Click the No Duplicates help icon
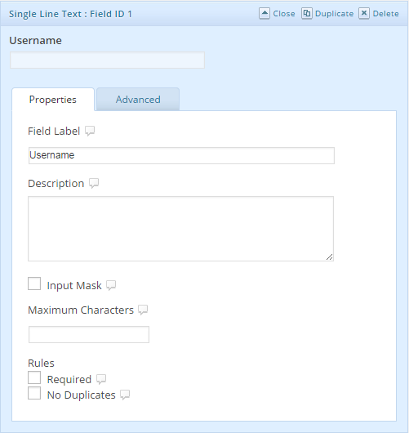 point(125,395)
